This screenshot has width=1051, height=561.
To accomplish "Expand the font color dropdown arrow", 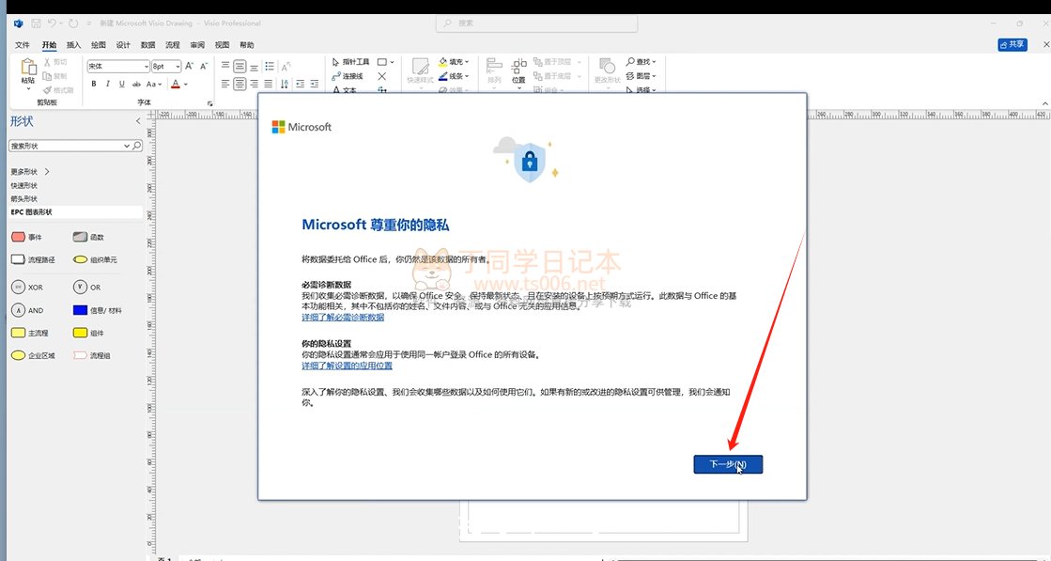I will click(x=186, y=84).
